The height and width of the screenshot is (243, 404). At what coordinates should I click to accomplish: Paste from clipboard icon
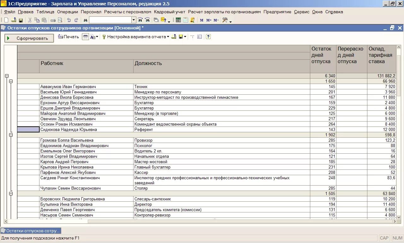44,20
